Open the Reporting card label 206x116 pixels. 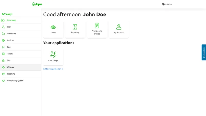click(75, 32)
